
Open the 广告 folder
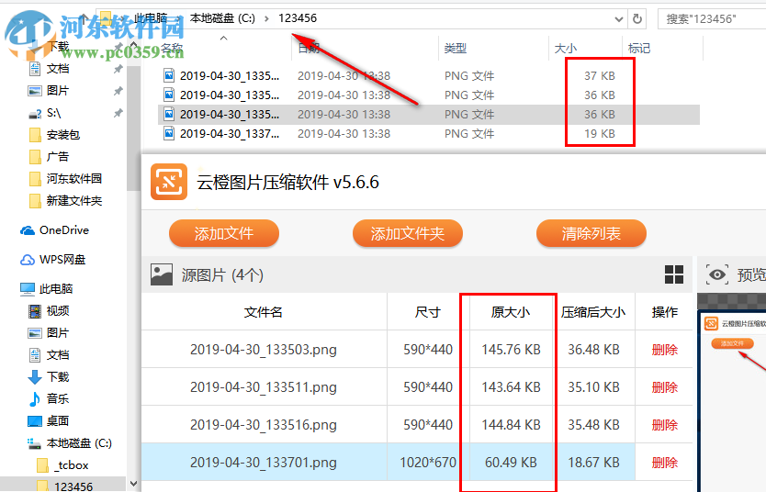(58, 157)
